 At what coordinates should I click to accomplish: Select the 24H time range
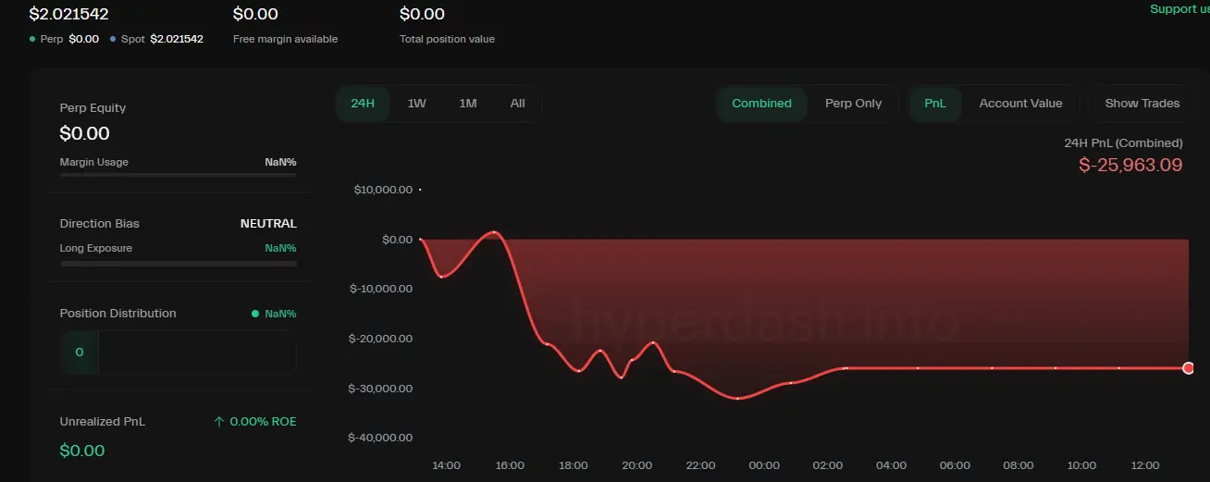pos(363,104)
